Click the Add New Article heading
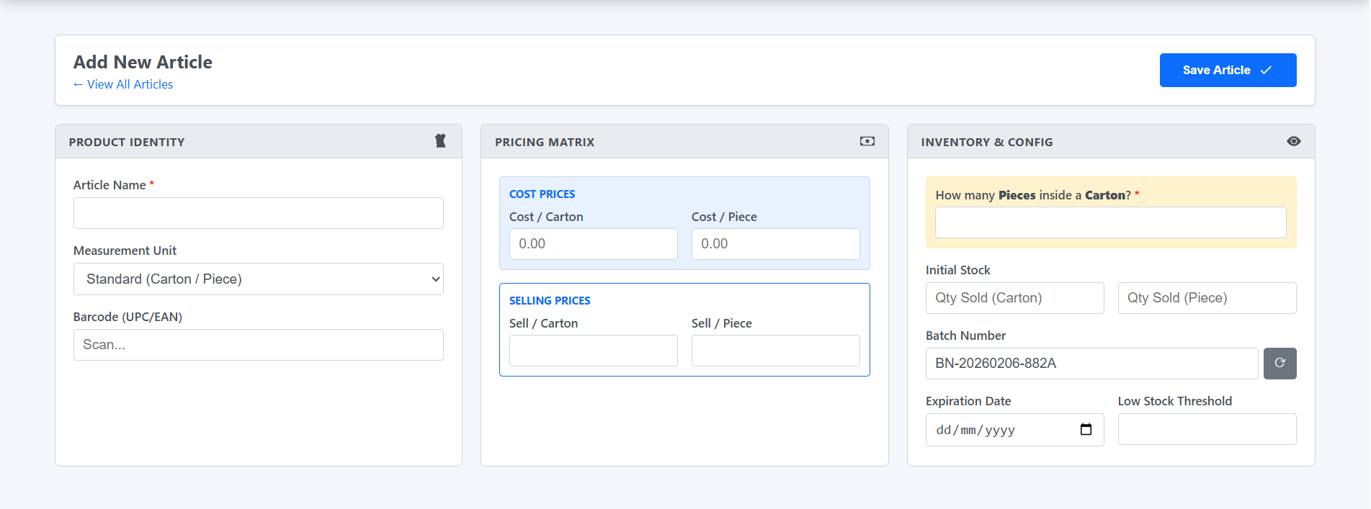This screenshot has width=1371, height=509. [143, 62]
